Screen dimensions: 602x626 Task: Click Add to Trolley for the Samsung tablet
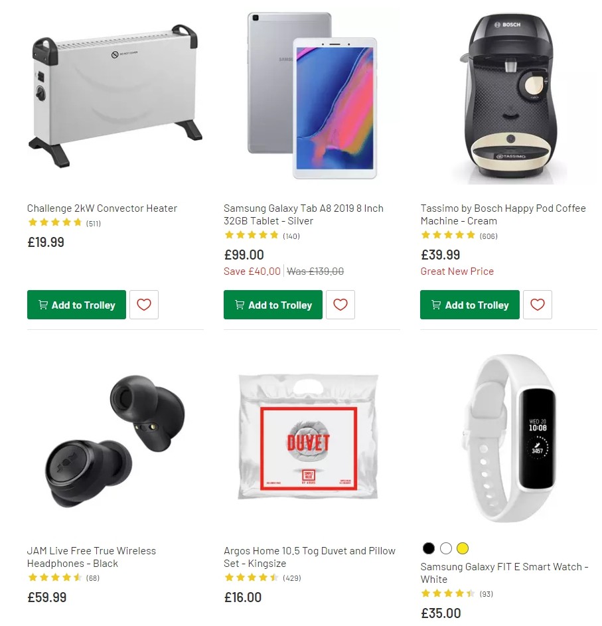pyautogui.click(x=273, y=305)
